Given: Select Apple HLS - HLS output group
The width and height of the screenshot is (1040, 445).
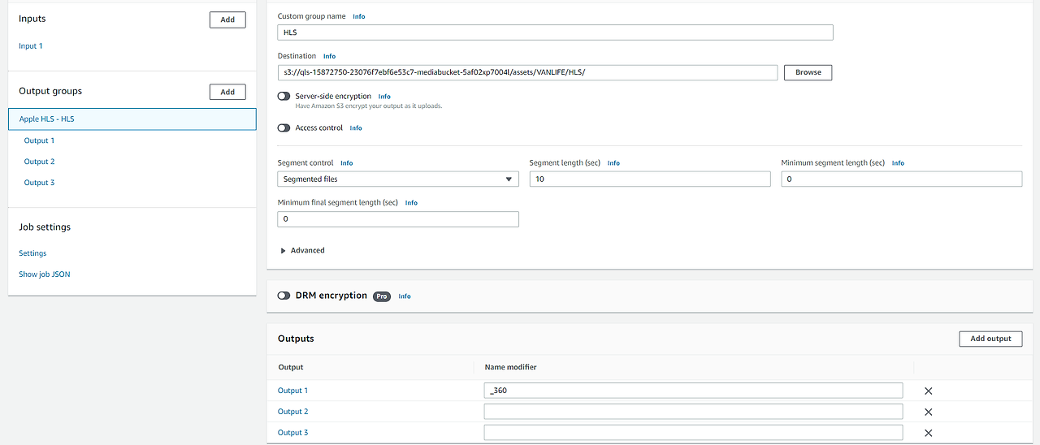Looking at the screenshot, I should point(47,119).
